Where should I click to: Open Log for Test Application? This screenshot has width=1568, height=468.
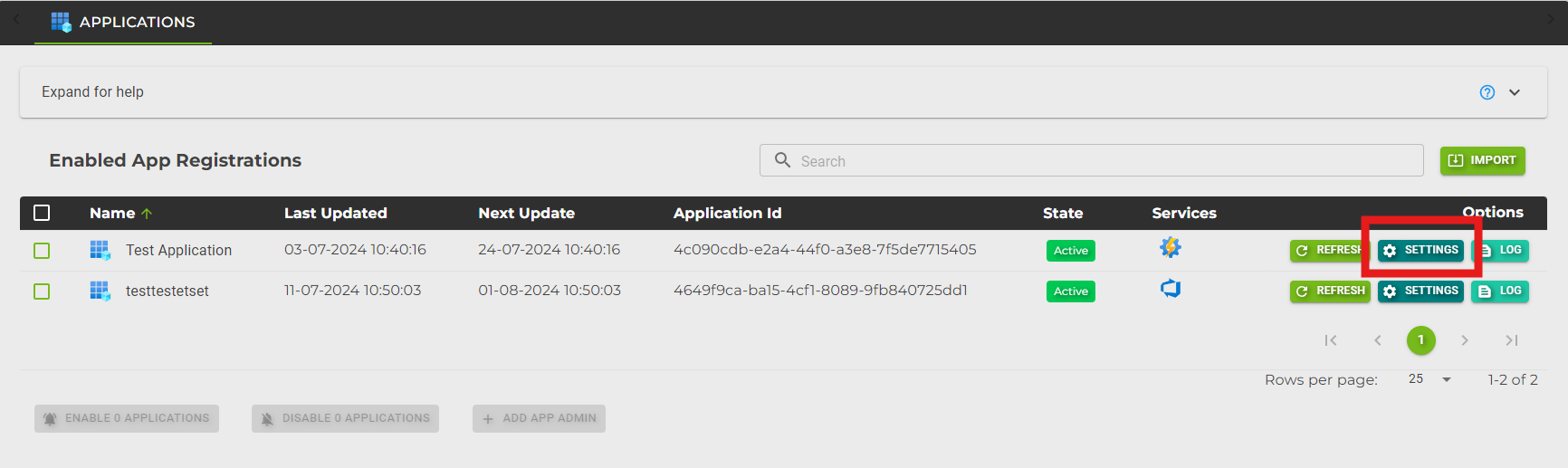[1500, 251]
